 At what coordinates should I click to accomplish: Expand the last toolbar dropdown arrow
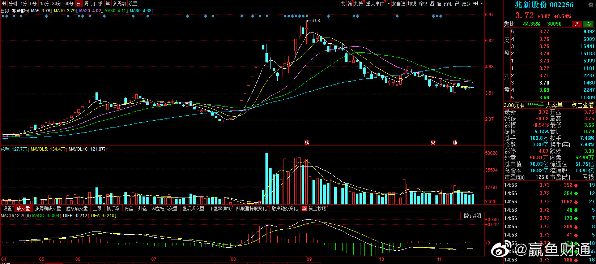click(x=482, y=4)
